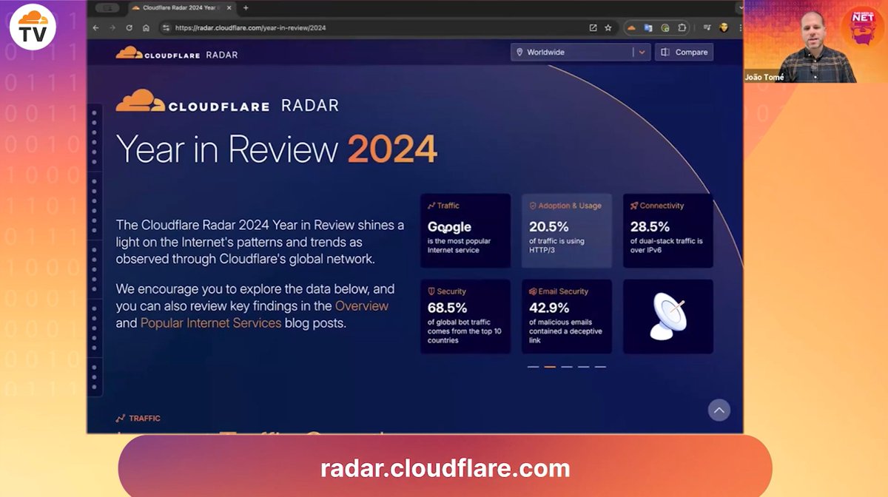Open the Connectivity 28.5% IPv6 card

click(x=668, y=231)
